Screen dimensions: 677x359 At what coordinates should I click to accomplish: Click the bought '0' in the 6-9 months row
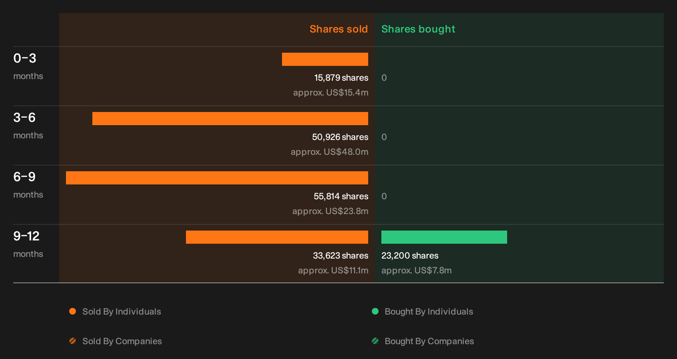click(384, 196)
